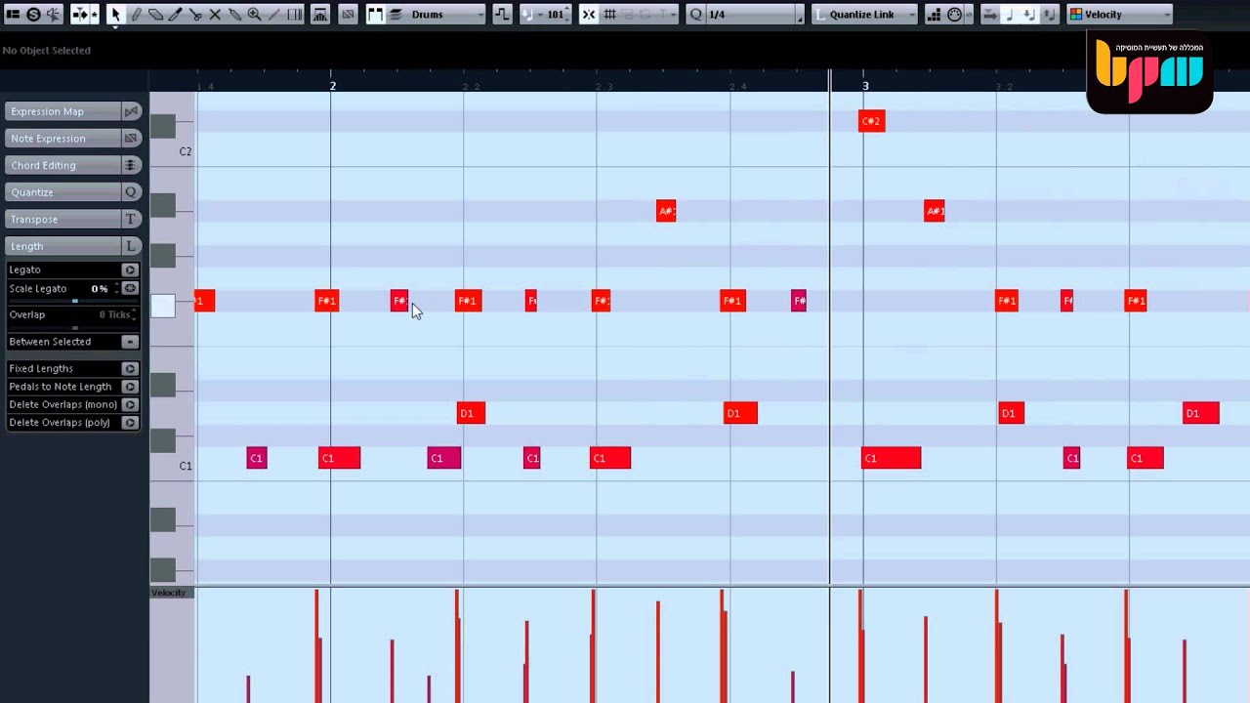Toggle Show Note Expression Data icon
The image size is (1250, 703).
pyautogui.click(x=348, y=15)
